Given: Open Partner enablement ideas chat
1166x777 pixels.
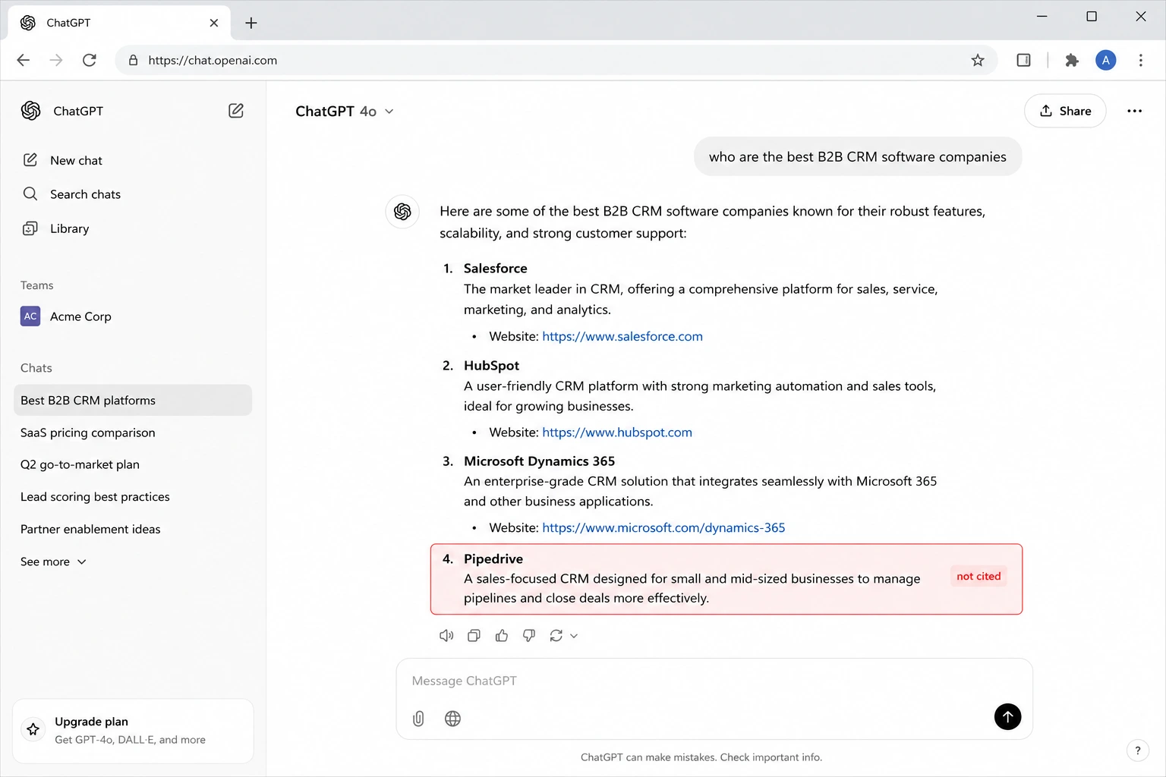Looking at the screenshot, I should 90,529.
